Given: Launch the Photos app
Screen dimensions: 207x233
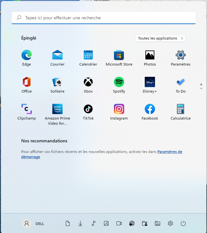Looking at the screenshot, I should [x=150, y=58].
